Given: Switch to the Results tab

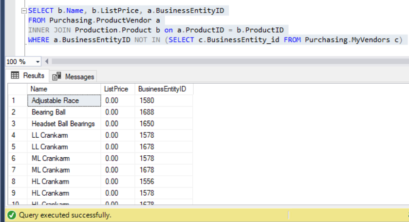Looking at the screenshot, I should [x=28, y=75].
